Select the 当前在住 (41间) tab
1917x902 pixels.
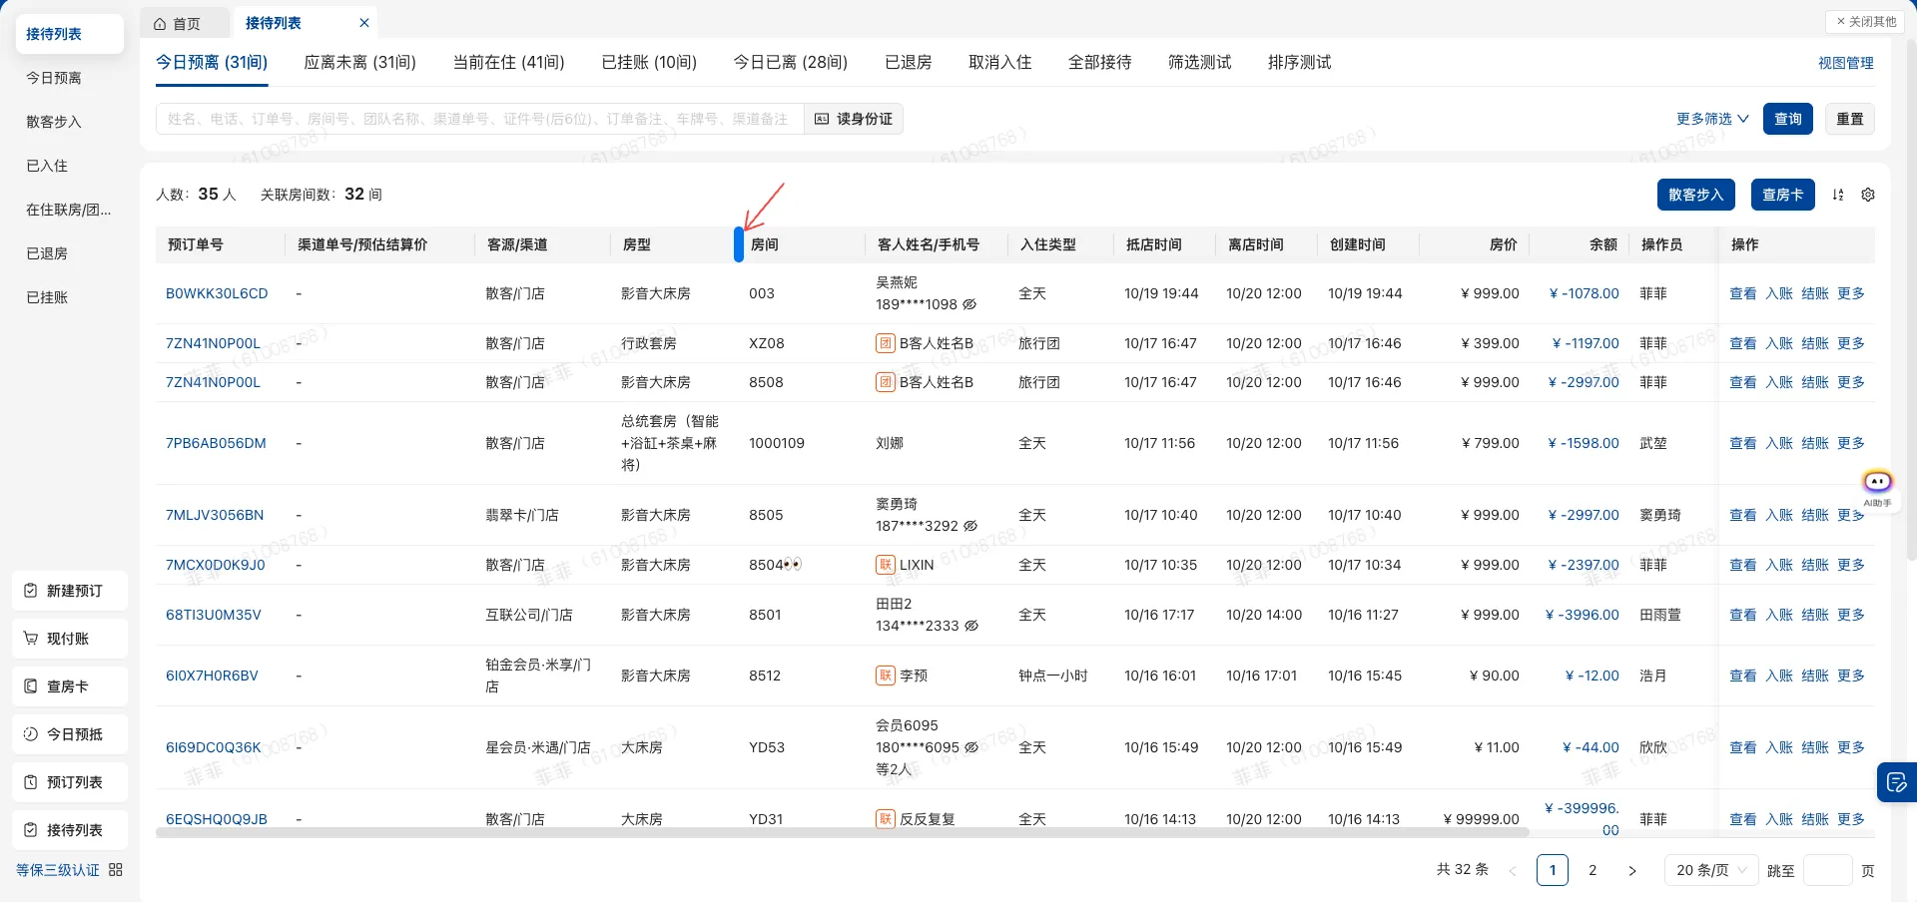pyautogui.click(x=508, y=62)
